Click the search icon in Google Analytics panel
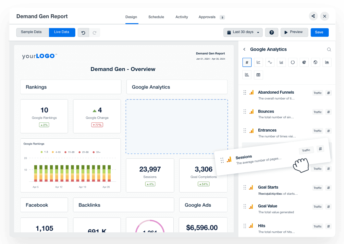344x244 pixels. [329, 50]
